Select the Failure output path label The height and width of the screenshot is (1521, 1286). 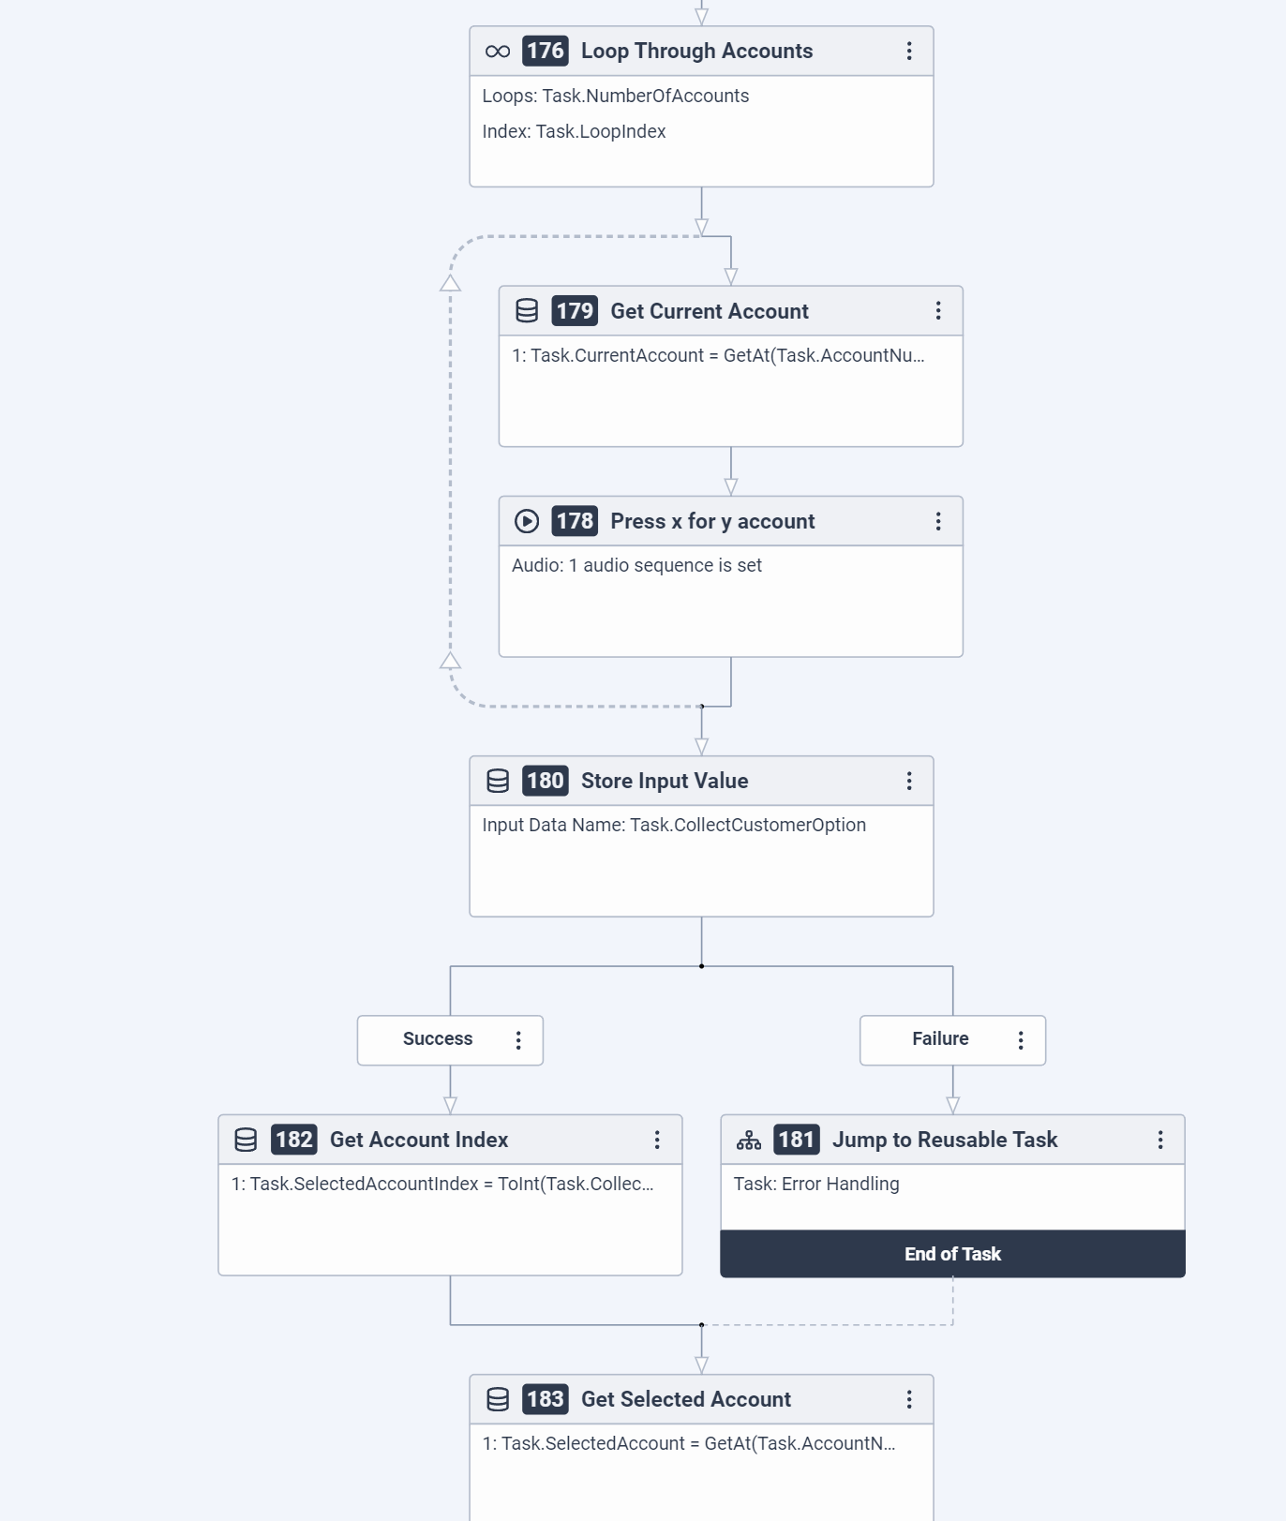point(939,1039)
